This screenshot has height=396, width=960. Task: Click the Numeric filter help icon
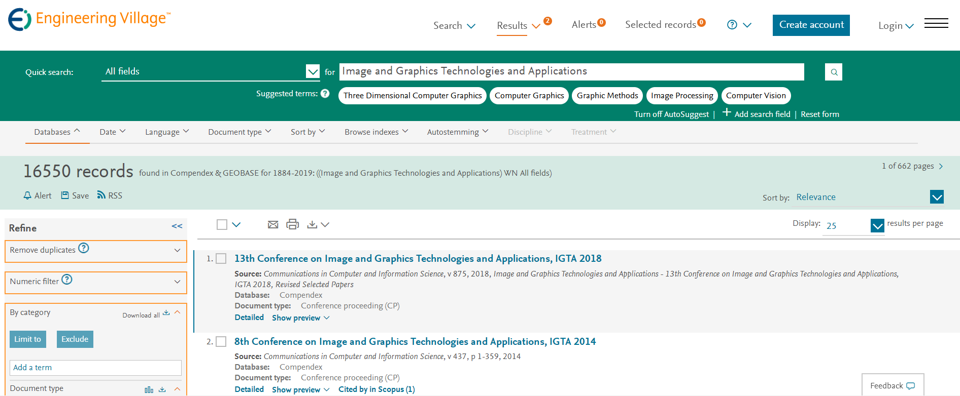pos(67,280)
